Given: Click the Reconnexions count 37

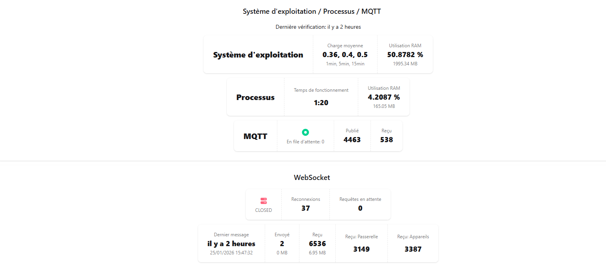Looking at the screenshot, I should click(306, 208).
